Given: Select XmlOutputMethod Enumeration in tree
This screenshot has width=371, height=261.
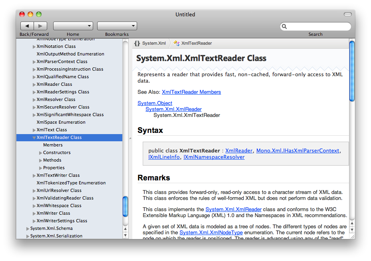Looking at the screenshot, I should tap(70, 54).
